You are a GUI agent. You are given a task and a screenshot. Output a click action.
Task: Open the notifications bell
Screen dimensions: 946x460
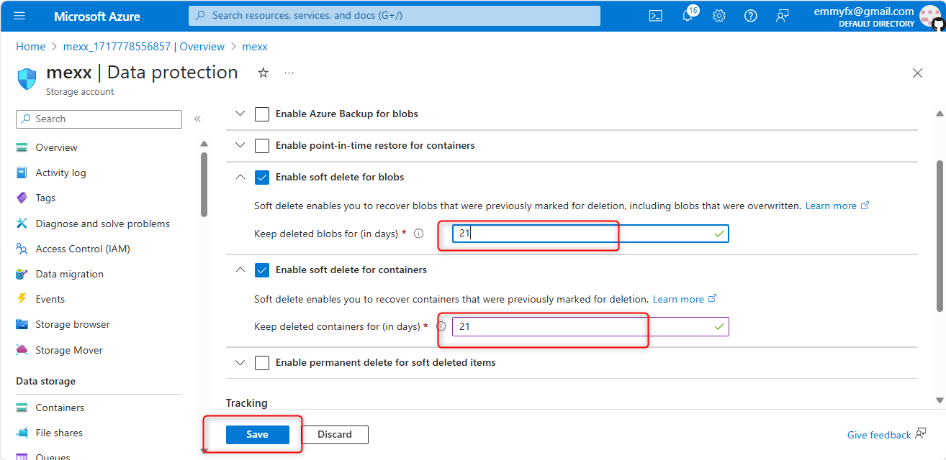tap(688, 16)
